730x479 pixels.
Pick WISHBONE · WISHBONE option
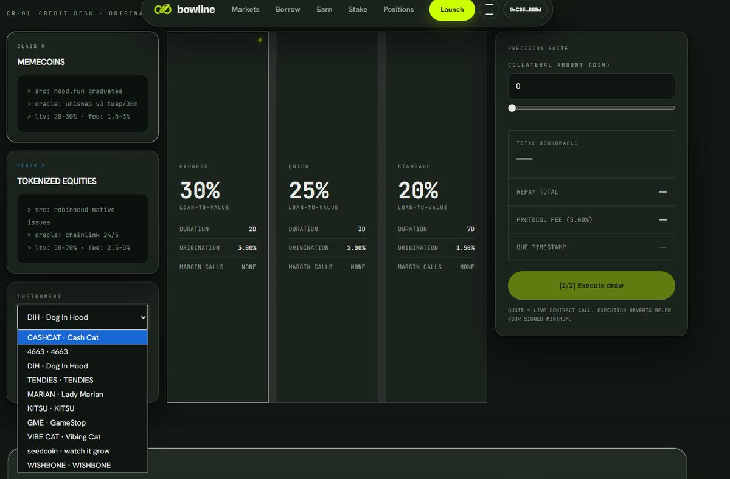(x=82, y=465)
